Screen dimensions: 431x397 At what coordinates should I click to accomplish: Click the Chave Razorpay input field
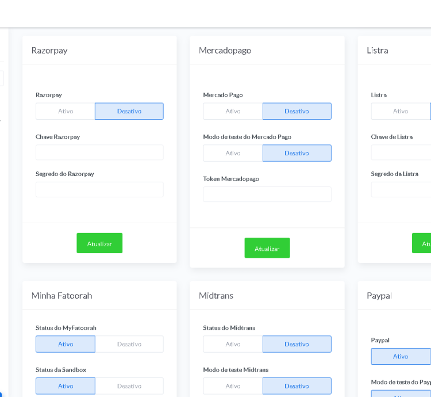click(x=99, y=152)
